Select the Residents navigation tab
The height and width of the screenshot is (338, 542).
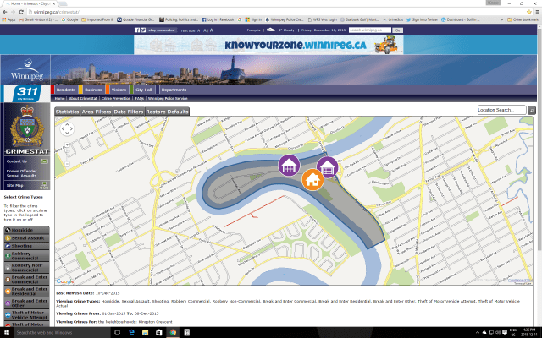tap(66, 89)
